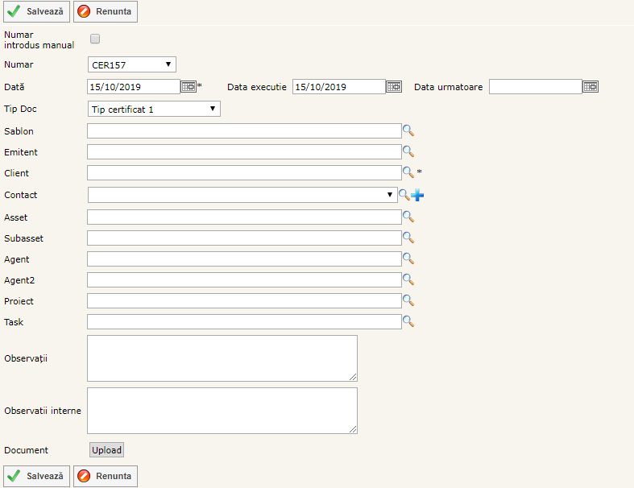The height and width of the screenshot is (488, 634).
Task: Click into the Observatii interne text box
Action: coord(222,411)
